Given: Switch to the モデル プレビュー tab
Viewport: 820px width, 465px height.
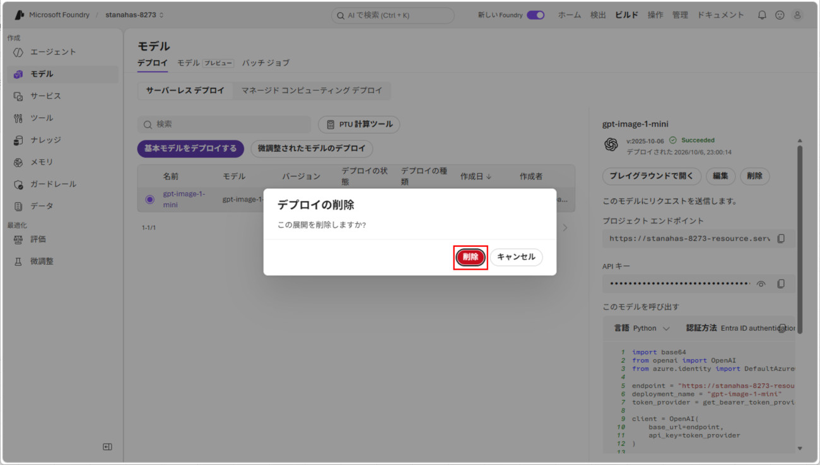Looking at the screenshot, I should tap(205, 63).
